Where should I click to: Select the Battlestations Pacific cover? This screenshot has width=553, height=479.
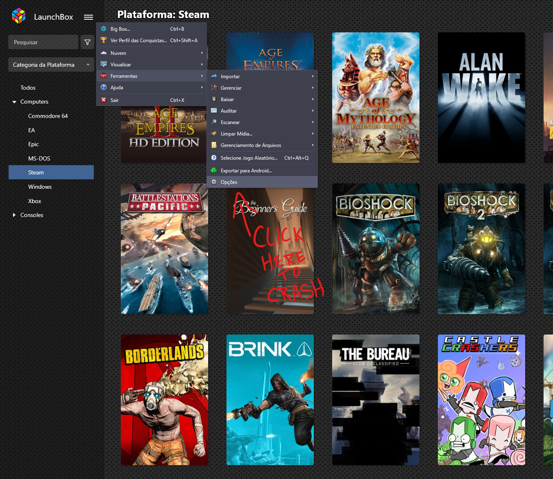(164, 249)
